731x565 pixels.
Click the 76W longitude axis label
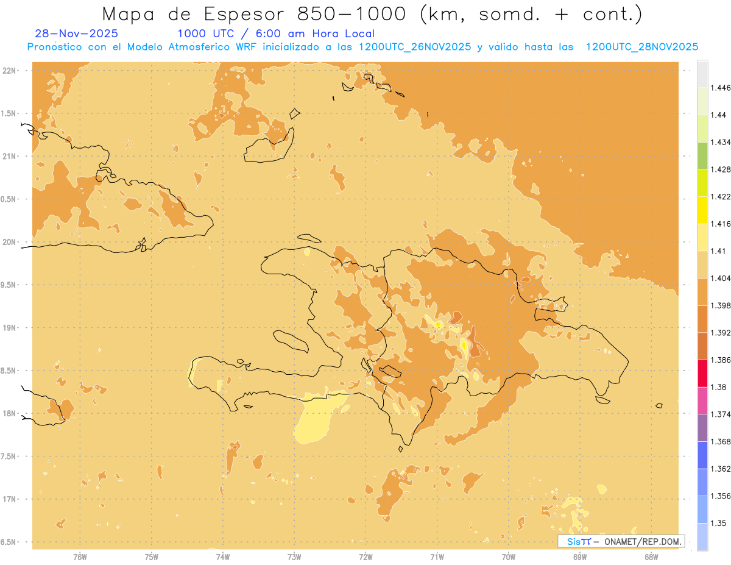[80, 556]
